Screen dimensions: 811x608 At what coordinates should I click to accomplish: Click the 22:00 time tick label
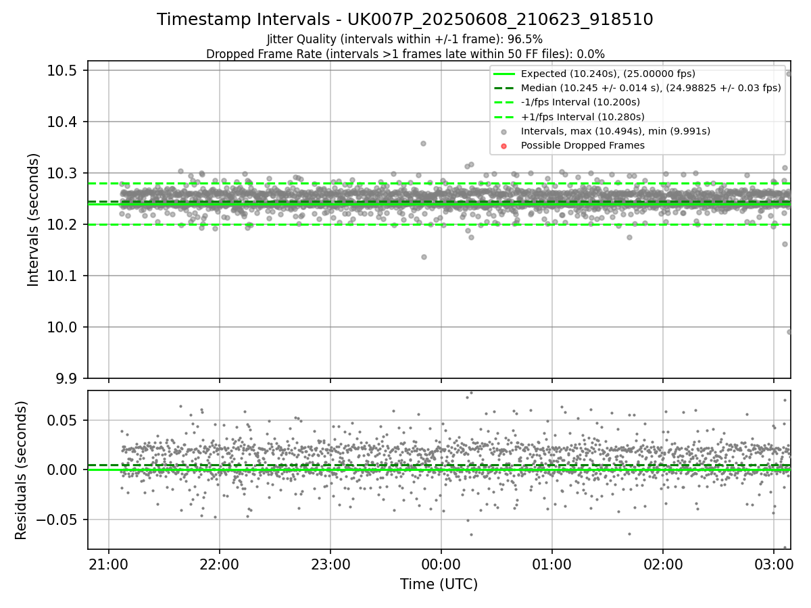click(220, 563)
